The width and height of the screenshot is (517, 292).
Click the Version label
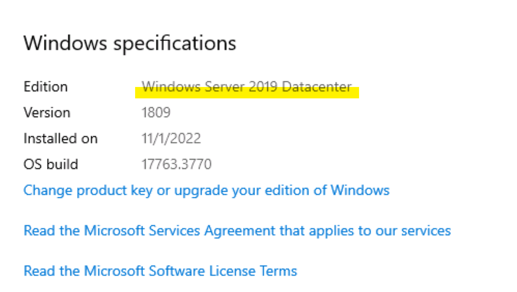click(x=47, y=113)
